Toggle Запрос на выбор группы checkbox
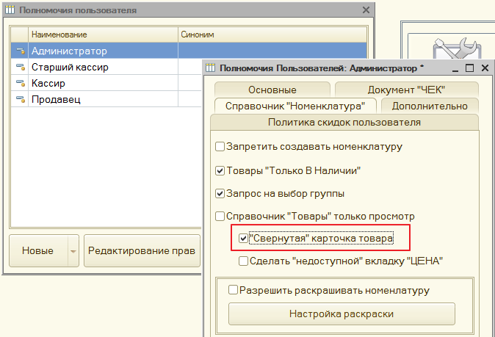This screenshot has width=495, height=337. (220, 193)
